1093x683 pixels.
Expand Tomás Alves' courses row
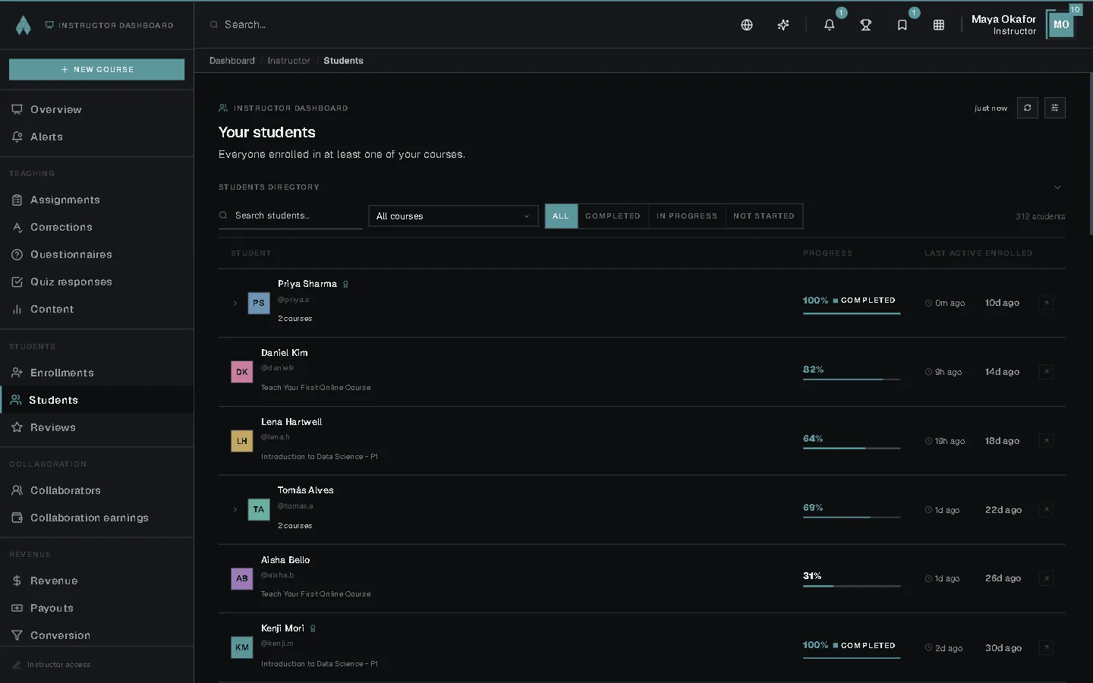235,510
